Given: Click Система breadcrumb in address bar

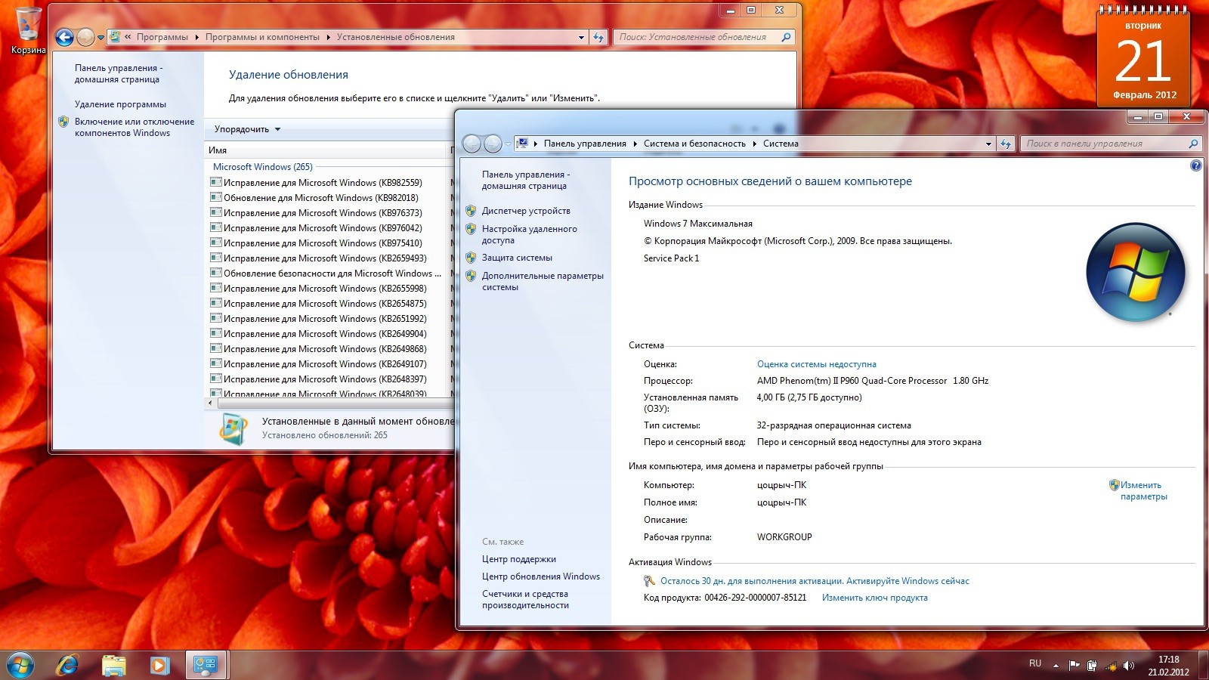Looking at the screenshot, I should coord(781,144).
